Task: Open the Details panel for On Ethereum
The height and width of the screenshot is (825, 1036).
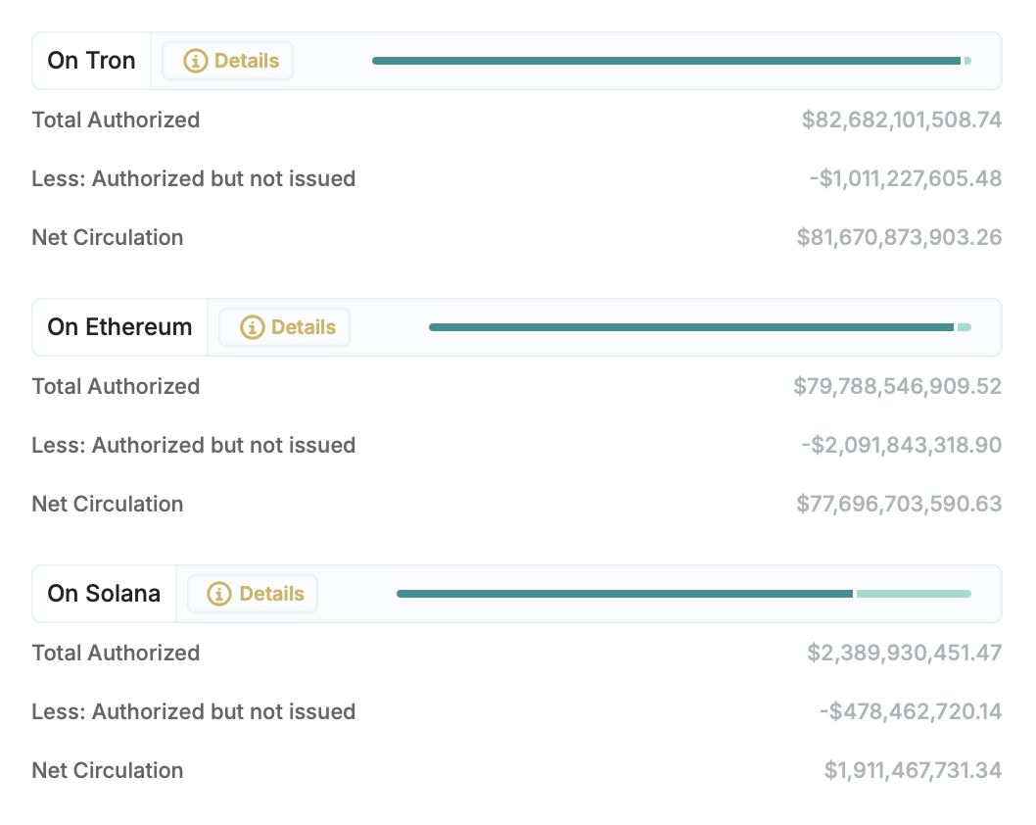Action: [x=284, y=327]
